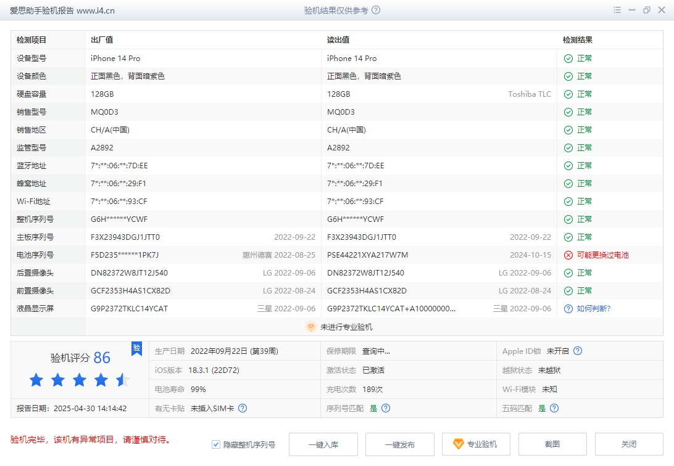The height and width of the screenshot is (466, 674).
Task: Click the green check icon for 前置摄像头
Action: 568,291
